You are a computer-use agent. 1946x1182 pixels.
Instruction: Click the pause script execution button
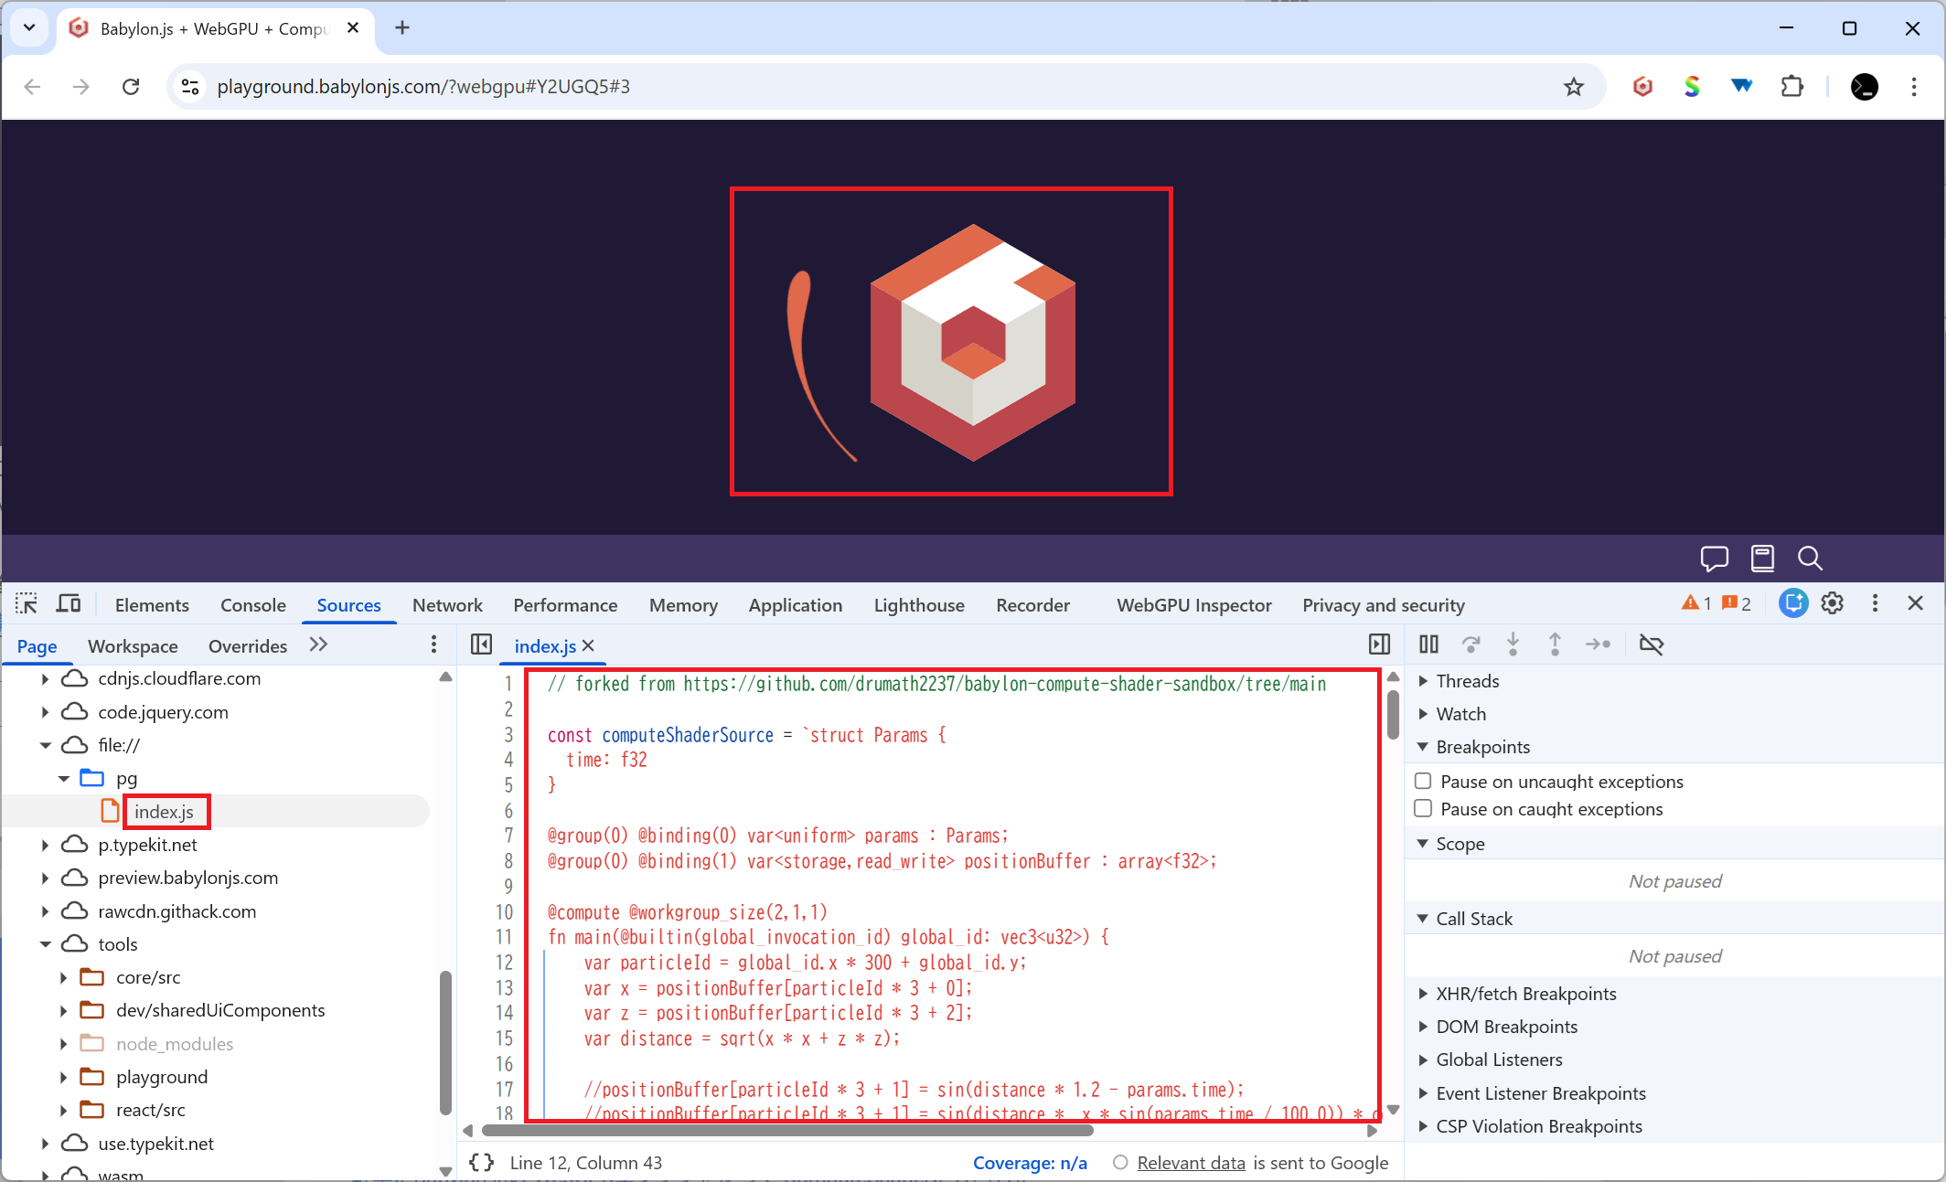pos(1428,644)
